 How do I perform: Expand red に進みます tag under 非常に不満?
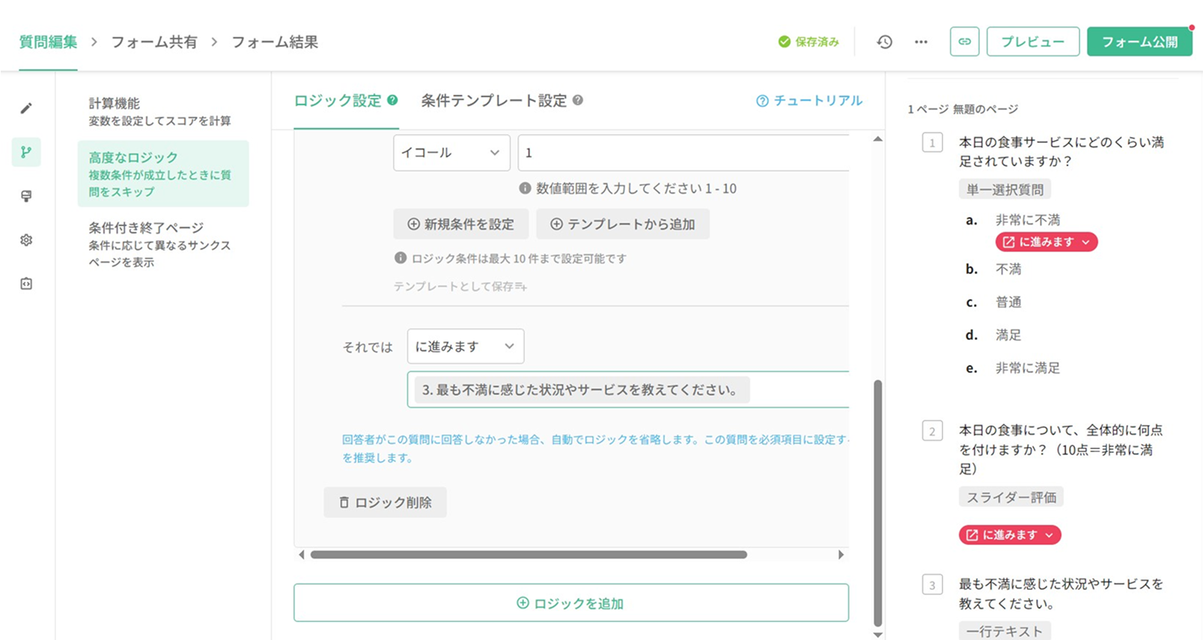click(x=1047, y=242)
